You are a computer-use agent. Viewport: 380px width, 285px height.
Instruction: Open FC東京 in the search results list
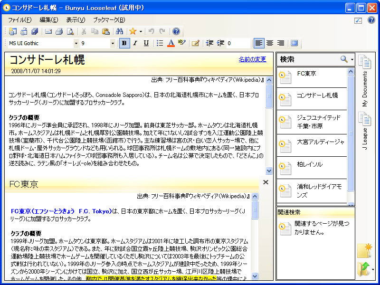[312, 77]
